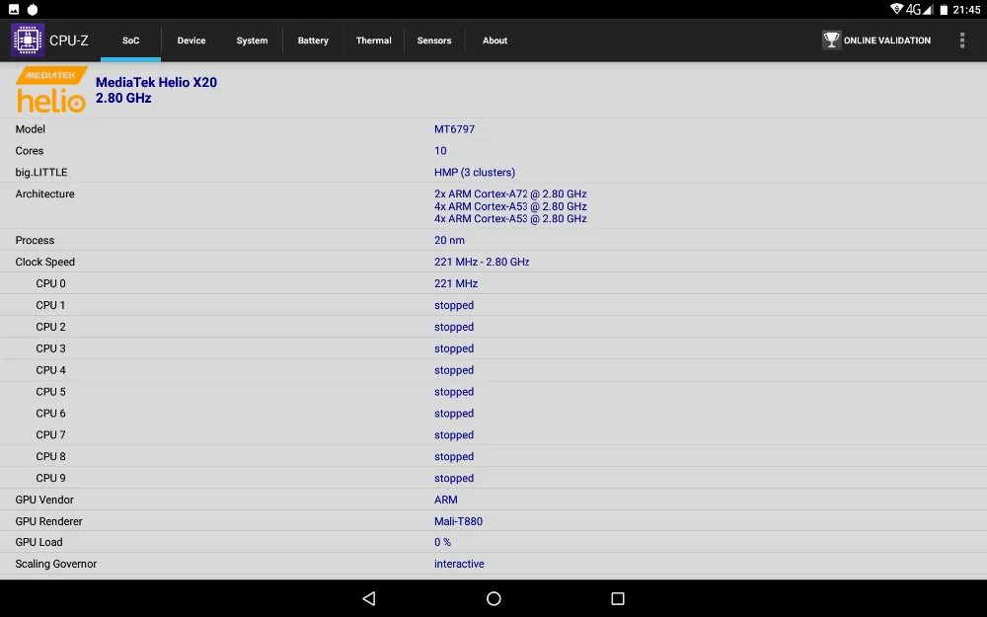The width and height of the screenshot is (987, 617).
Task: Tap the CPU-Z title text
Action: click(69, 40)
